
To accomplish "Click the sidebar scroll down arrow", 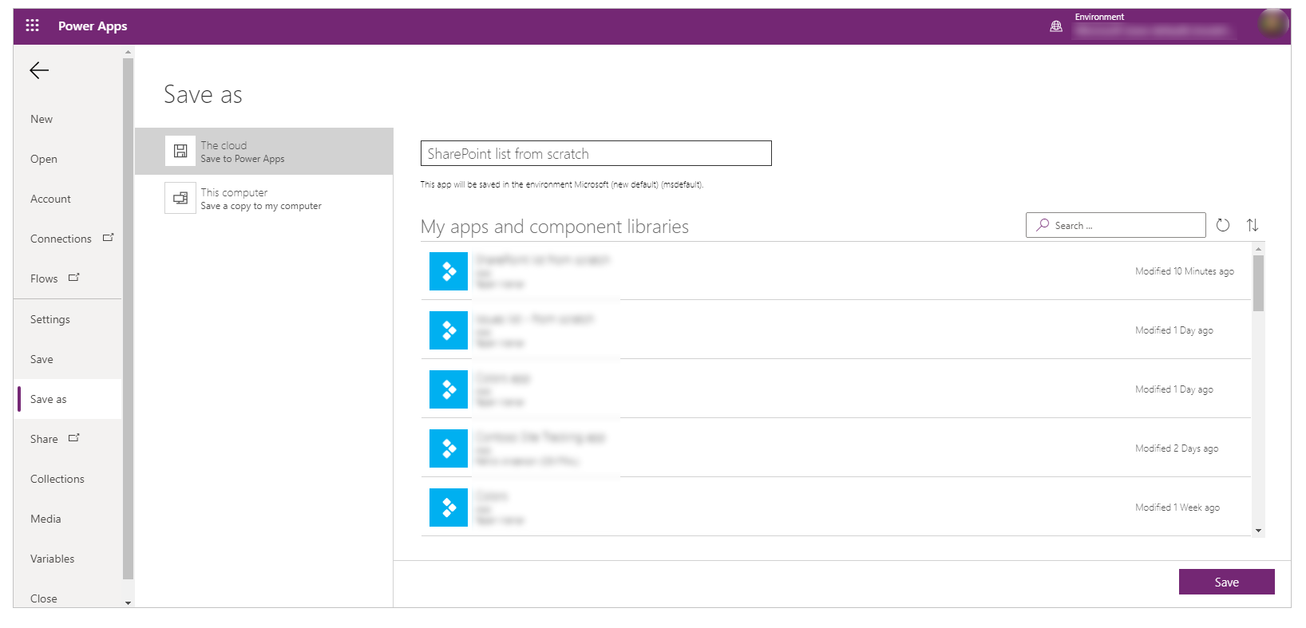I will [128, 602].
